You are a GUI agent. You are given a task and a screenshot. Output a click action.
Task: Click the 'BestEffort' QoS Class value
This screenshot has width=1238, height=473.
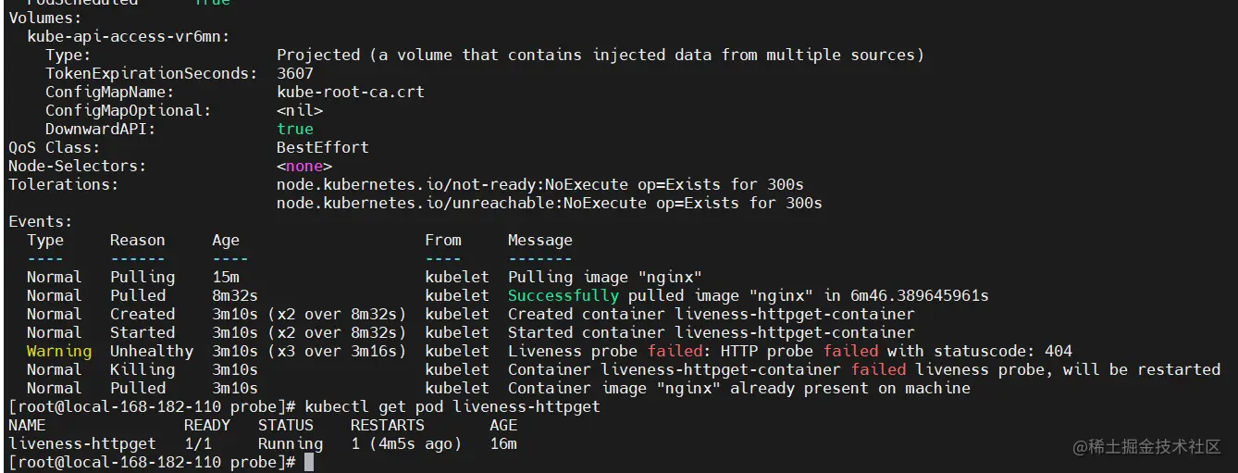point(323,147)
